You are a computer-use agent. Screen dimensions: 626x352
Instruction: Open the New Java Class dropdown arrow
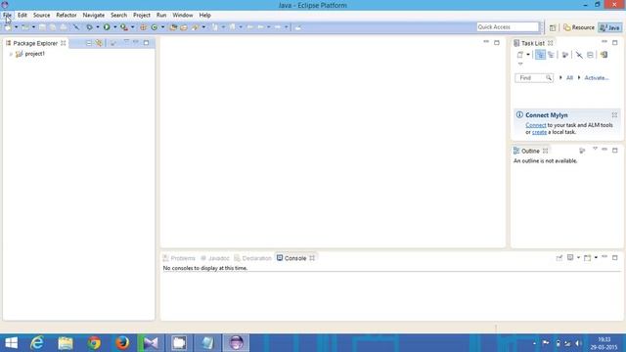point(162,27)
